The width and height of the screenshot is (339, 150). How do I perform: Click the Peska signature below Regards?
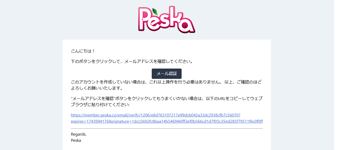pos(76,140)
